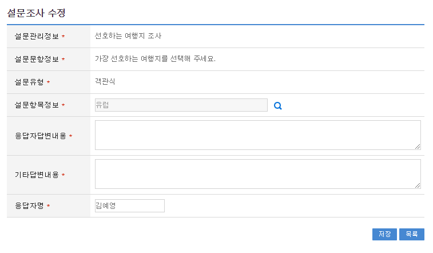The height and width of the screenshot is (253, 433).
Task: Focus the 응답자답변내용 text area
Action: (257, 135)
